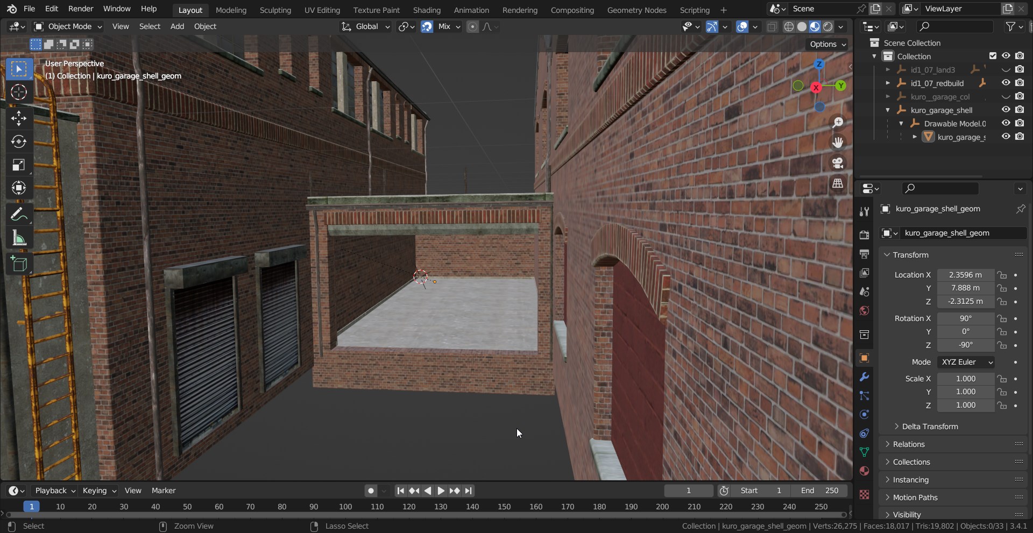Open the Keying popover in timeline

click(x=99, y=491)
